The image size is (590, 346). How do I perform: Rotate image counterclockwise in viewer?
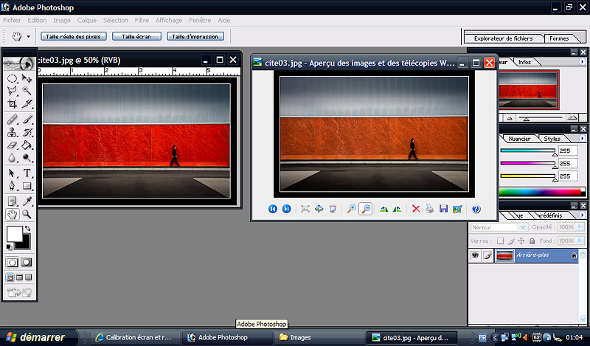click(398, 209)
